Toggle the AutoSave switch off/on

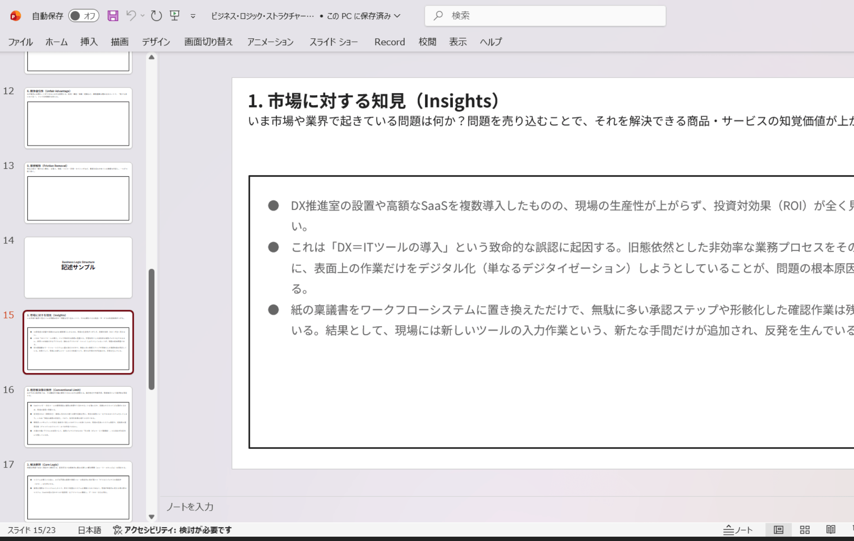(x=84, y=16)
